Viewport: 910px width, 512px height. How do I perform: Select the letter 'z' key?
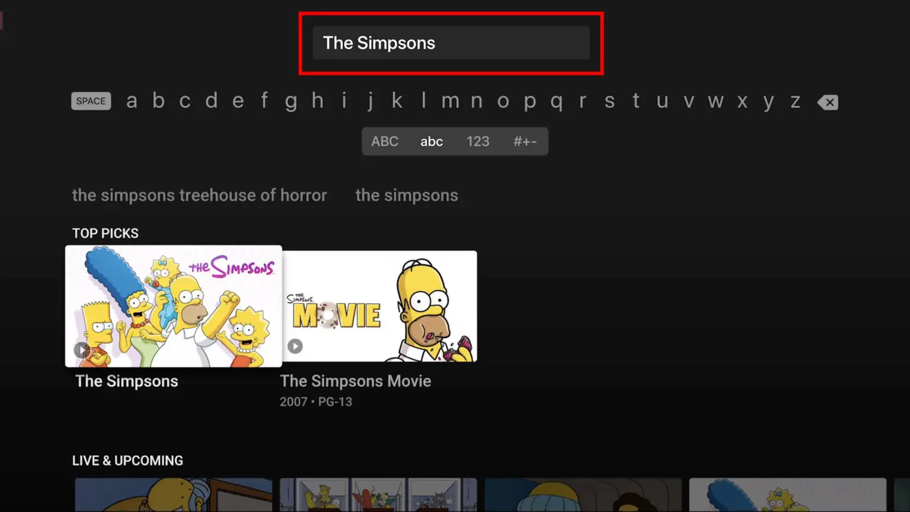pos(795,101)
